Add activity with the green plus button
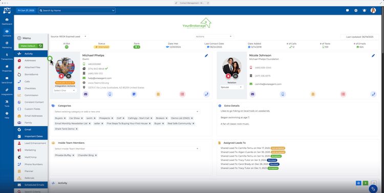The height and width of the screenshot is (193, 384). coord(366,183)
